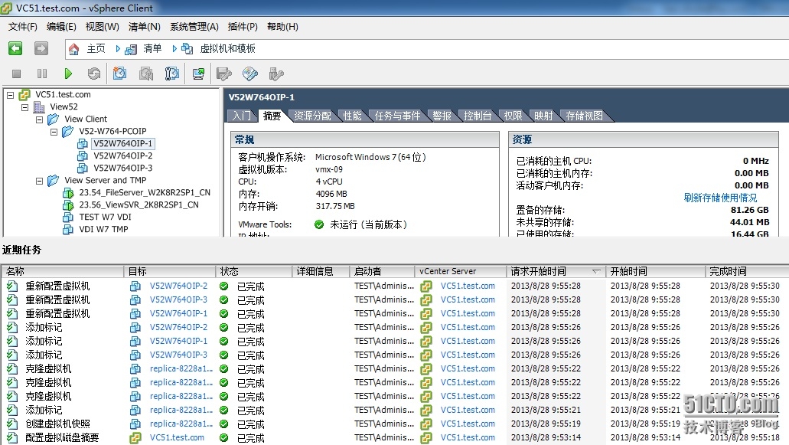The height and width of the screenshot is (445, 789).
Task: Switch to the 警报 tab
Action: 442,116
